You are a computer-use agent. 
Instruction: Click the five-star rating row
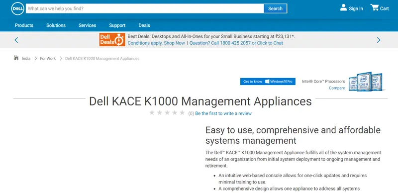coord(167,113)
